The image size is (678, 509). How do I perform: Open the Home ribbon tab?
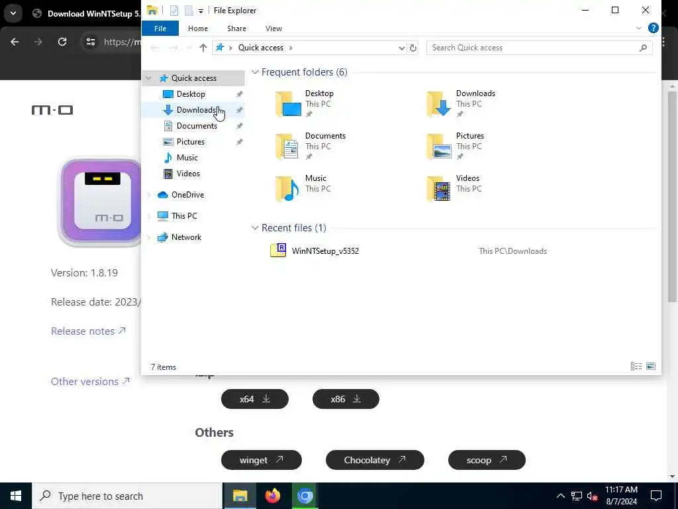click(197, 28)
